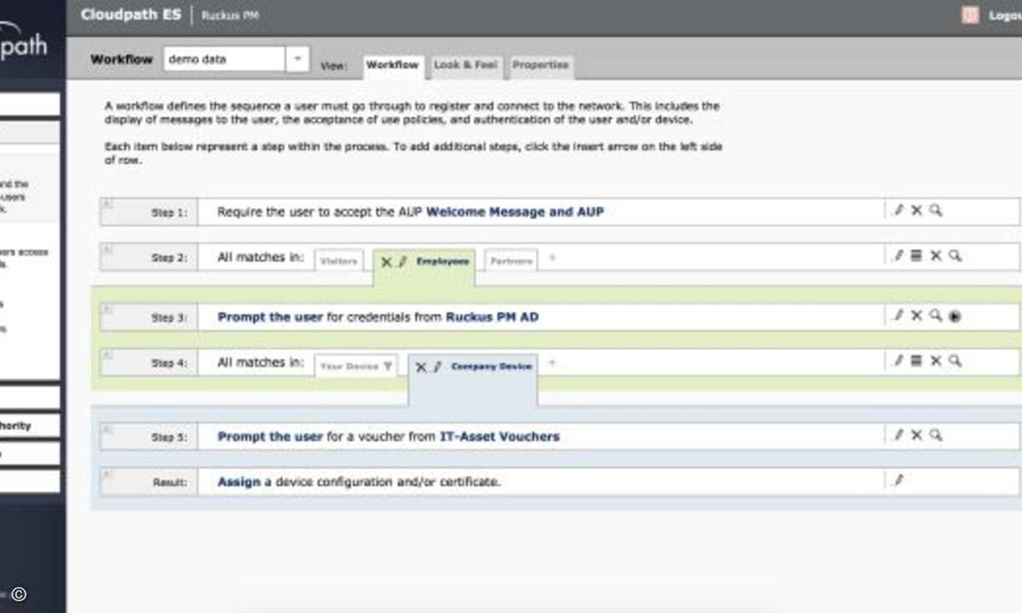This screenshot has width=1022, height=613.
Task: Select the Employees split tab
Action: click(443, 262)
